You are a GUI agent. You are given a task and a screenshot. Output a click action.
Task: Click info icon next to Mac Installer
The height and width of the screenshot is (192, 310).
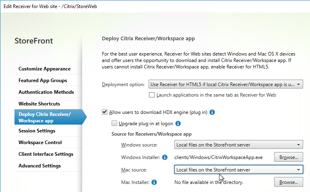coord(154,182)
